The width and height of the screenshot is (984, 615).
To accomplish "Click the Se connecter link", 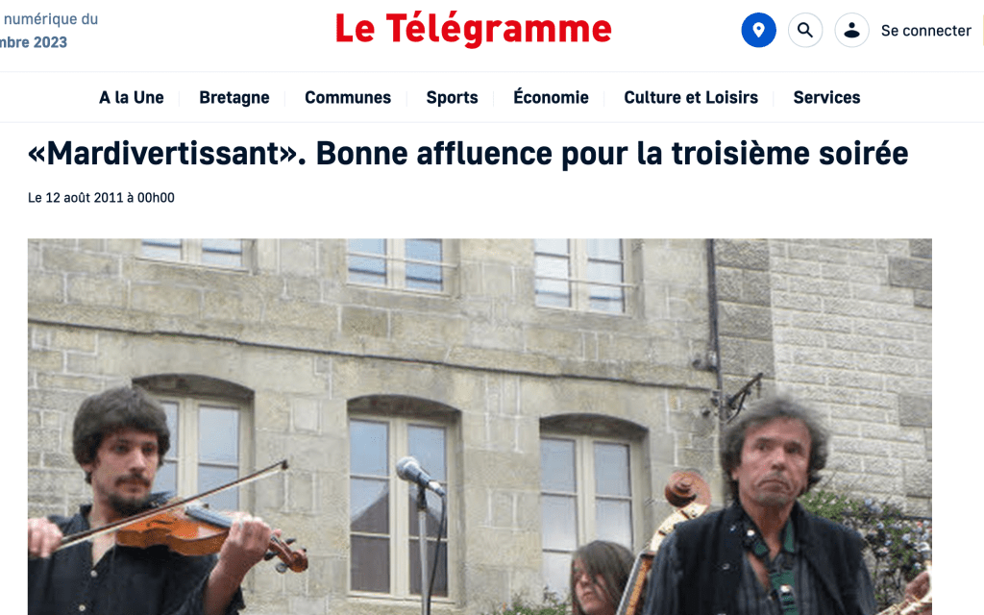I will tap(925, 31).
